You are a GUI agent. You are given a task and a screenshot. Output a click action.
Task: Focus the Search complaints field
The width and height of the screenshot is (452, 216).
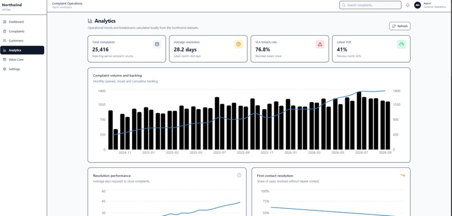click(x=370, y=5)
